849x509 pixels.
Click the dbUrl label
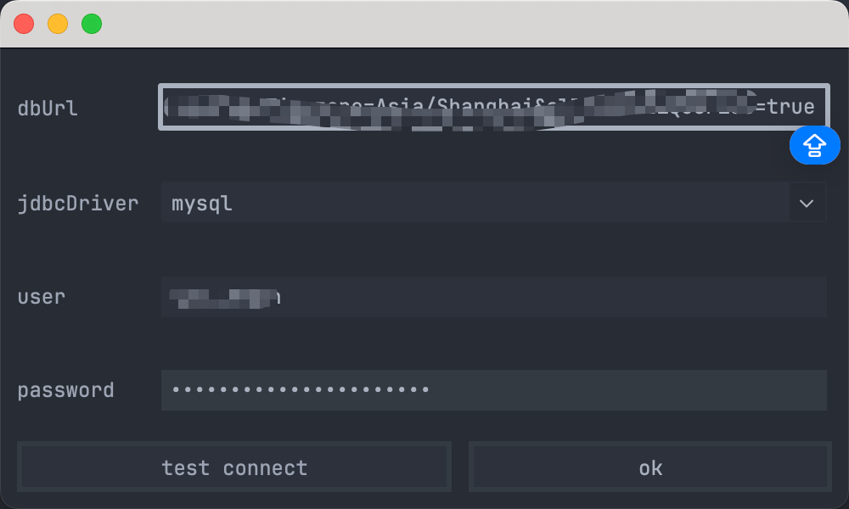click(48, 109)
